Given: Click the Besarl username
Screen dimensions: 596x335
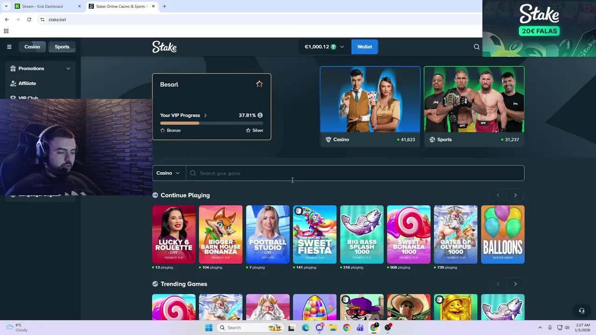Looking at the screenshot, I should pyautogui.click(x=169, y=84).
